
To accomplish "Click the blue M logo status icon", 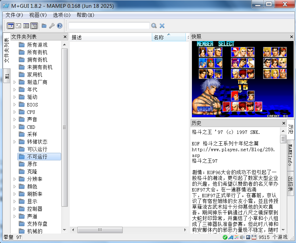I will tap(231, 237).
